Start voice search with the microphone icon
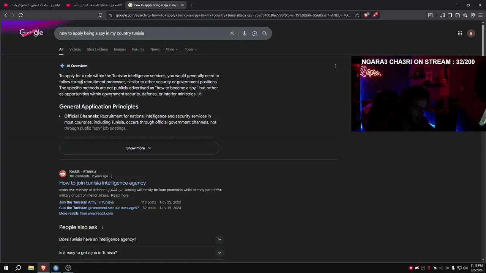 pos(245,33)
